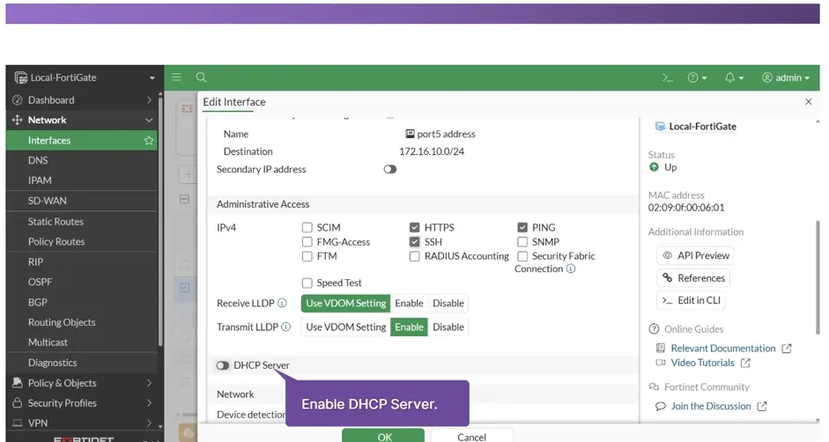829x442 pixels.
Task: Click the VPN monitor icon
Action: pyautogui.click(x=18, y=423)
